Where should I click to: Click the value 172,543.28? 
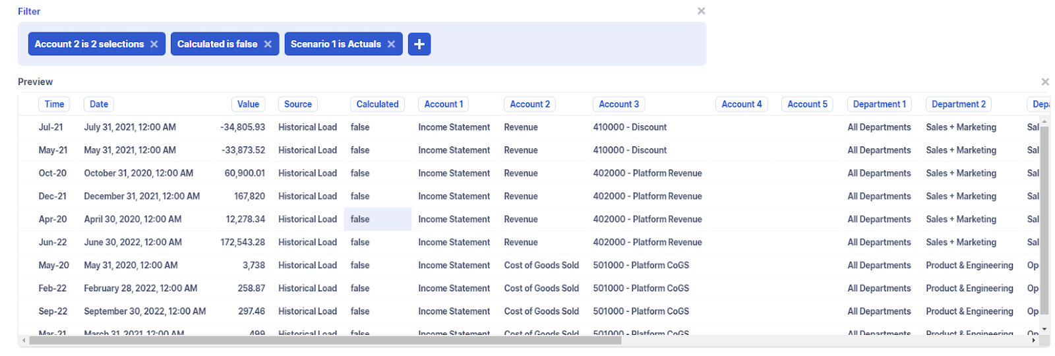point(243,243)
